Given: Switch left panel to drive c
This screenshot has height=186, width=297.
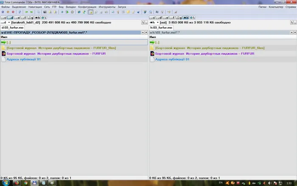Looking at the screenshot, I should click(x=3, y=18).
